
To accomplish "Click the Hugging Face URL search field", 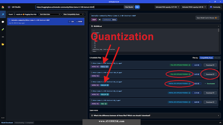I will [80, 7].
